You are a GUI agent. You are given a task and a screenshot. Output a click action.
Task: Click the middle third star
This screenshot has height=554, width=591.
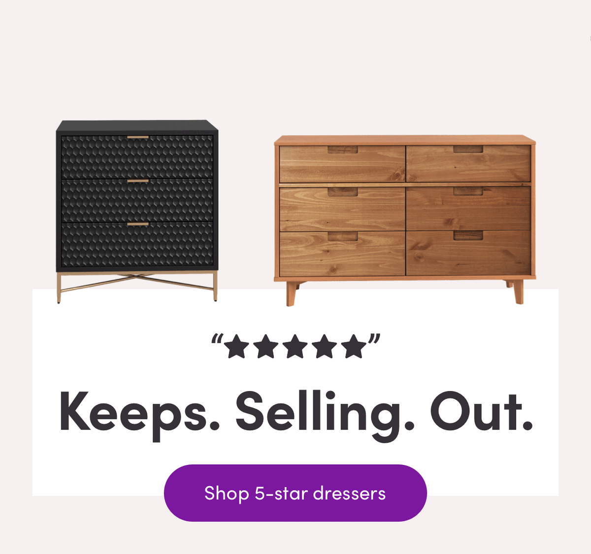(295, 347)
